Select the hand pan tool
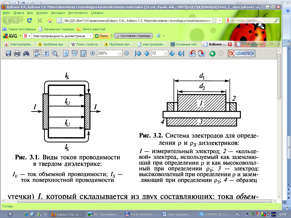 click(x=37, y=54)
